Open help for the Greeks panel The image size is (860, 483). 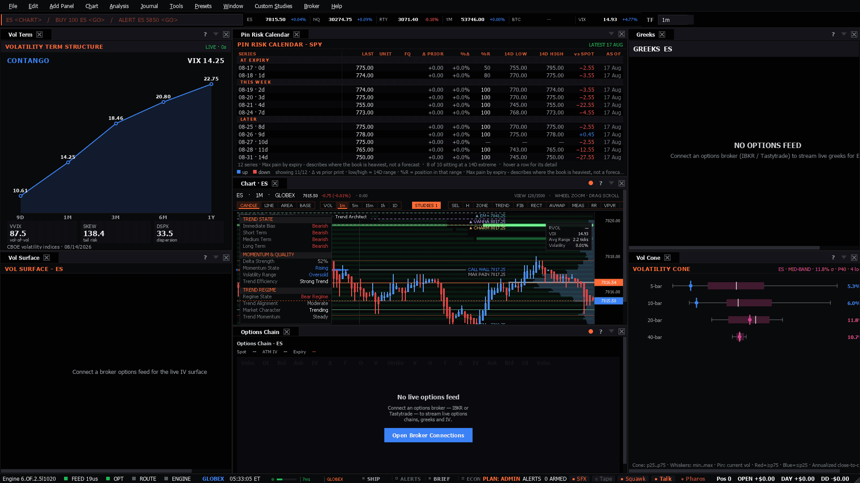tap(833, 34)
